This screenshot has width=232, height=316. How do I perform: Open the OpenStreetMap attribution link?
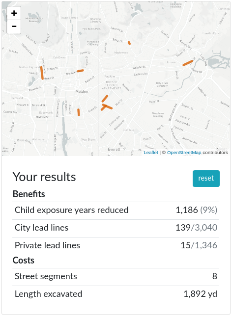(184, 153)
